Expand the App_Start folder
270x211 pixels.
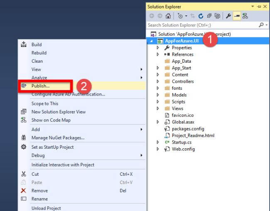pos(158,68)
